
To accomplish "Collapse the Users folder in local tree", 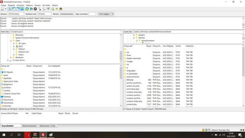I will coord(11,41).
